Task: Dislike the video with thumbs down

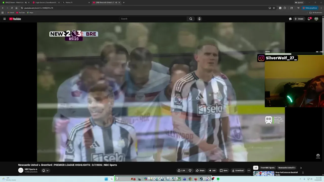Action: click(x=190, y=170)
